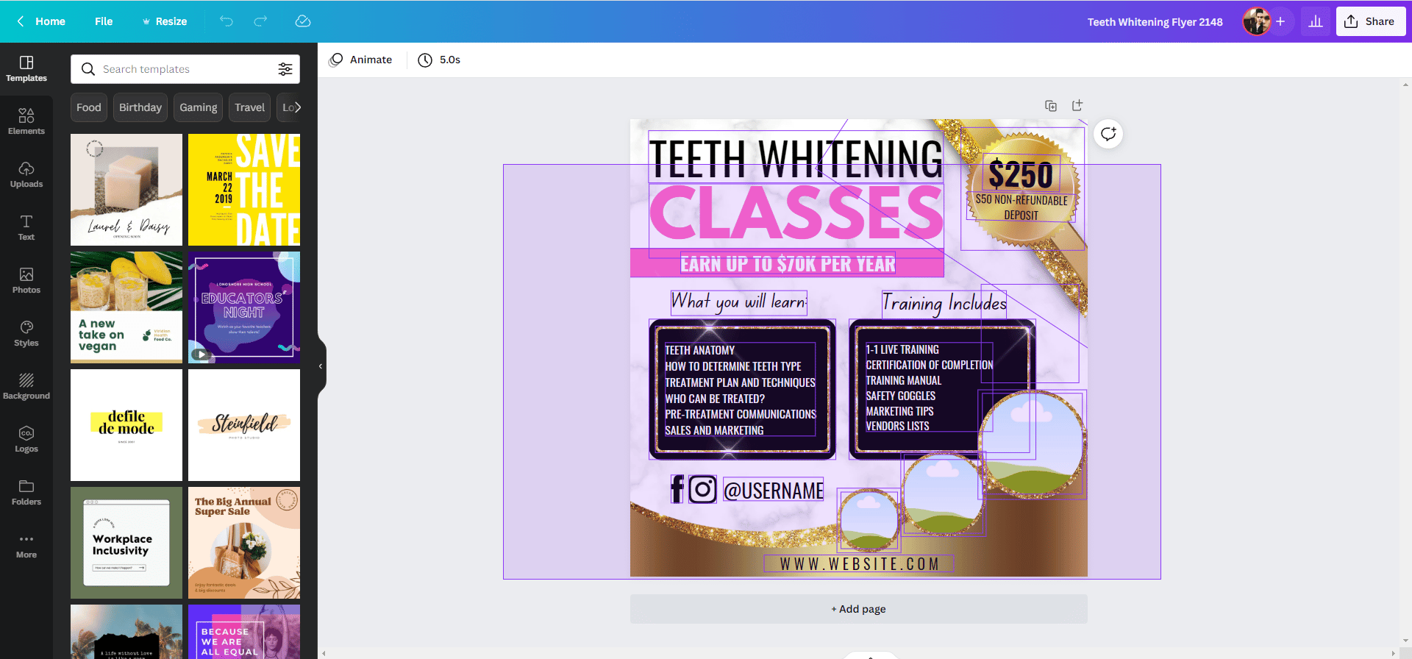Screen dimensions: 1412x659
Task: Click the Add page icon above canvas
Action: pyautogui.click(x=1077, y=106)
